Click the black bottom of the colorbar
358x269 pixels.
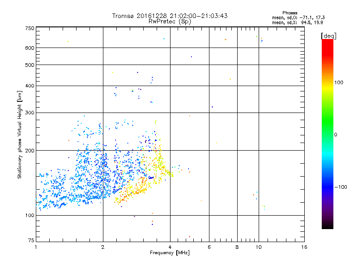(328, 226)
